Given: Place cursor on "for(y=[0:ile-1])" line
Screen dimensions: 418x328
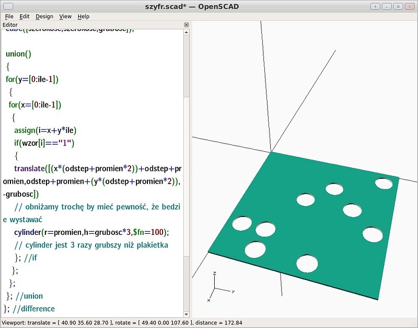Looking at the screenshot, I should point(32,80).
